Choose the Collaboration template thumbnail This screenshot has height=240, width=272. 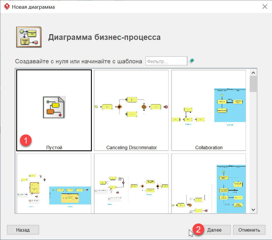(209, 110)
